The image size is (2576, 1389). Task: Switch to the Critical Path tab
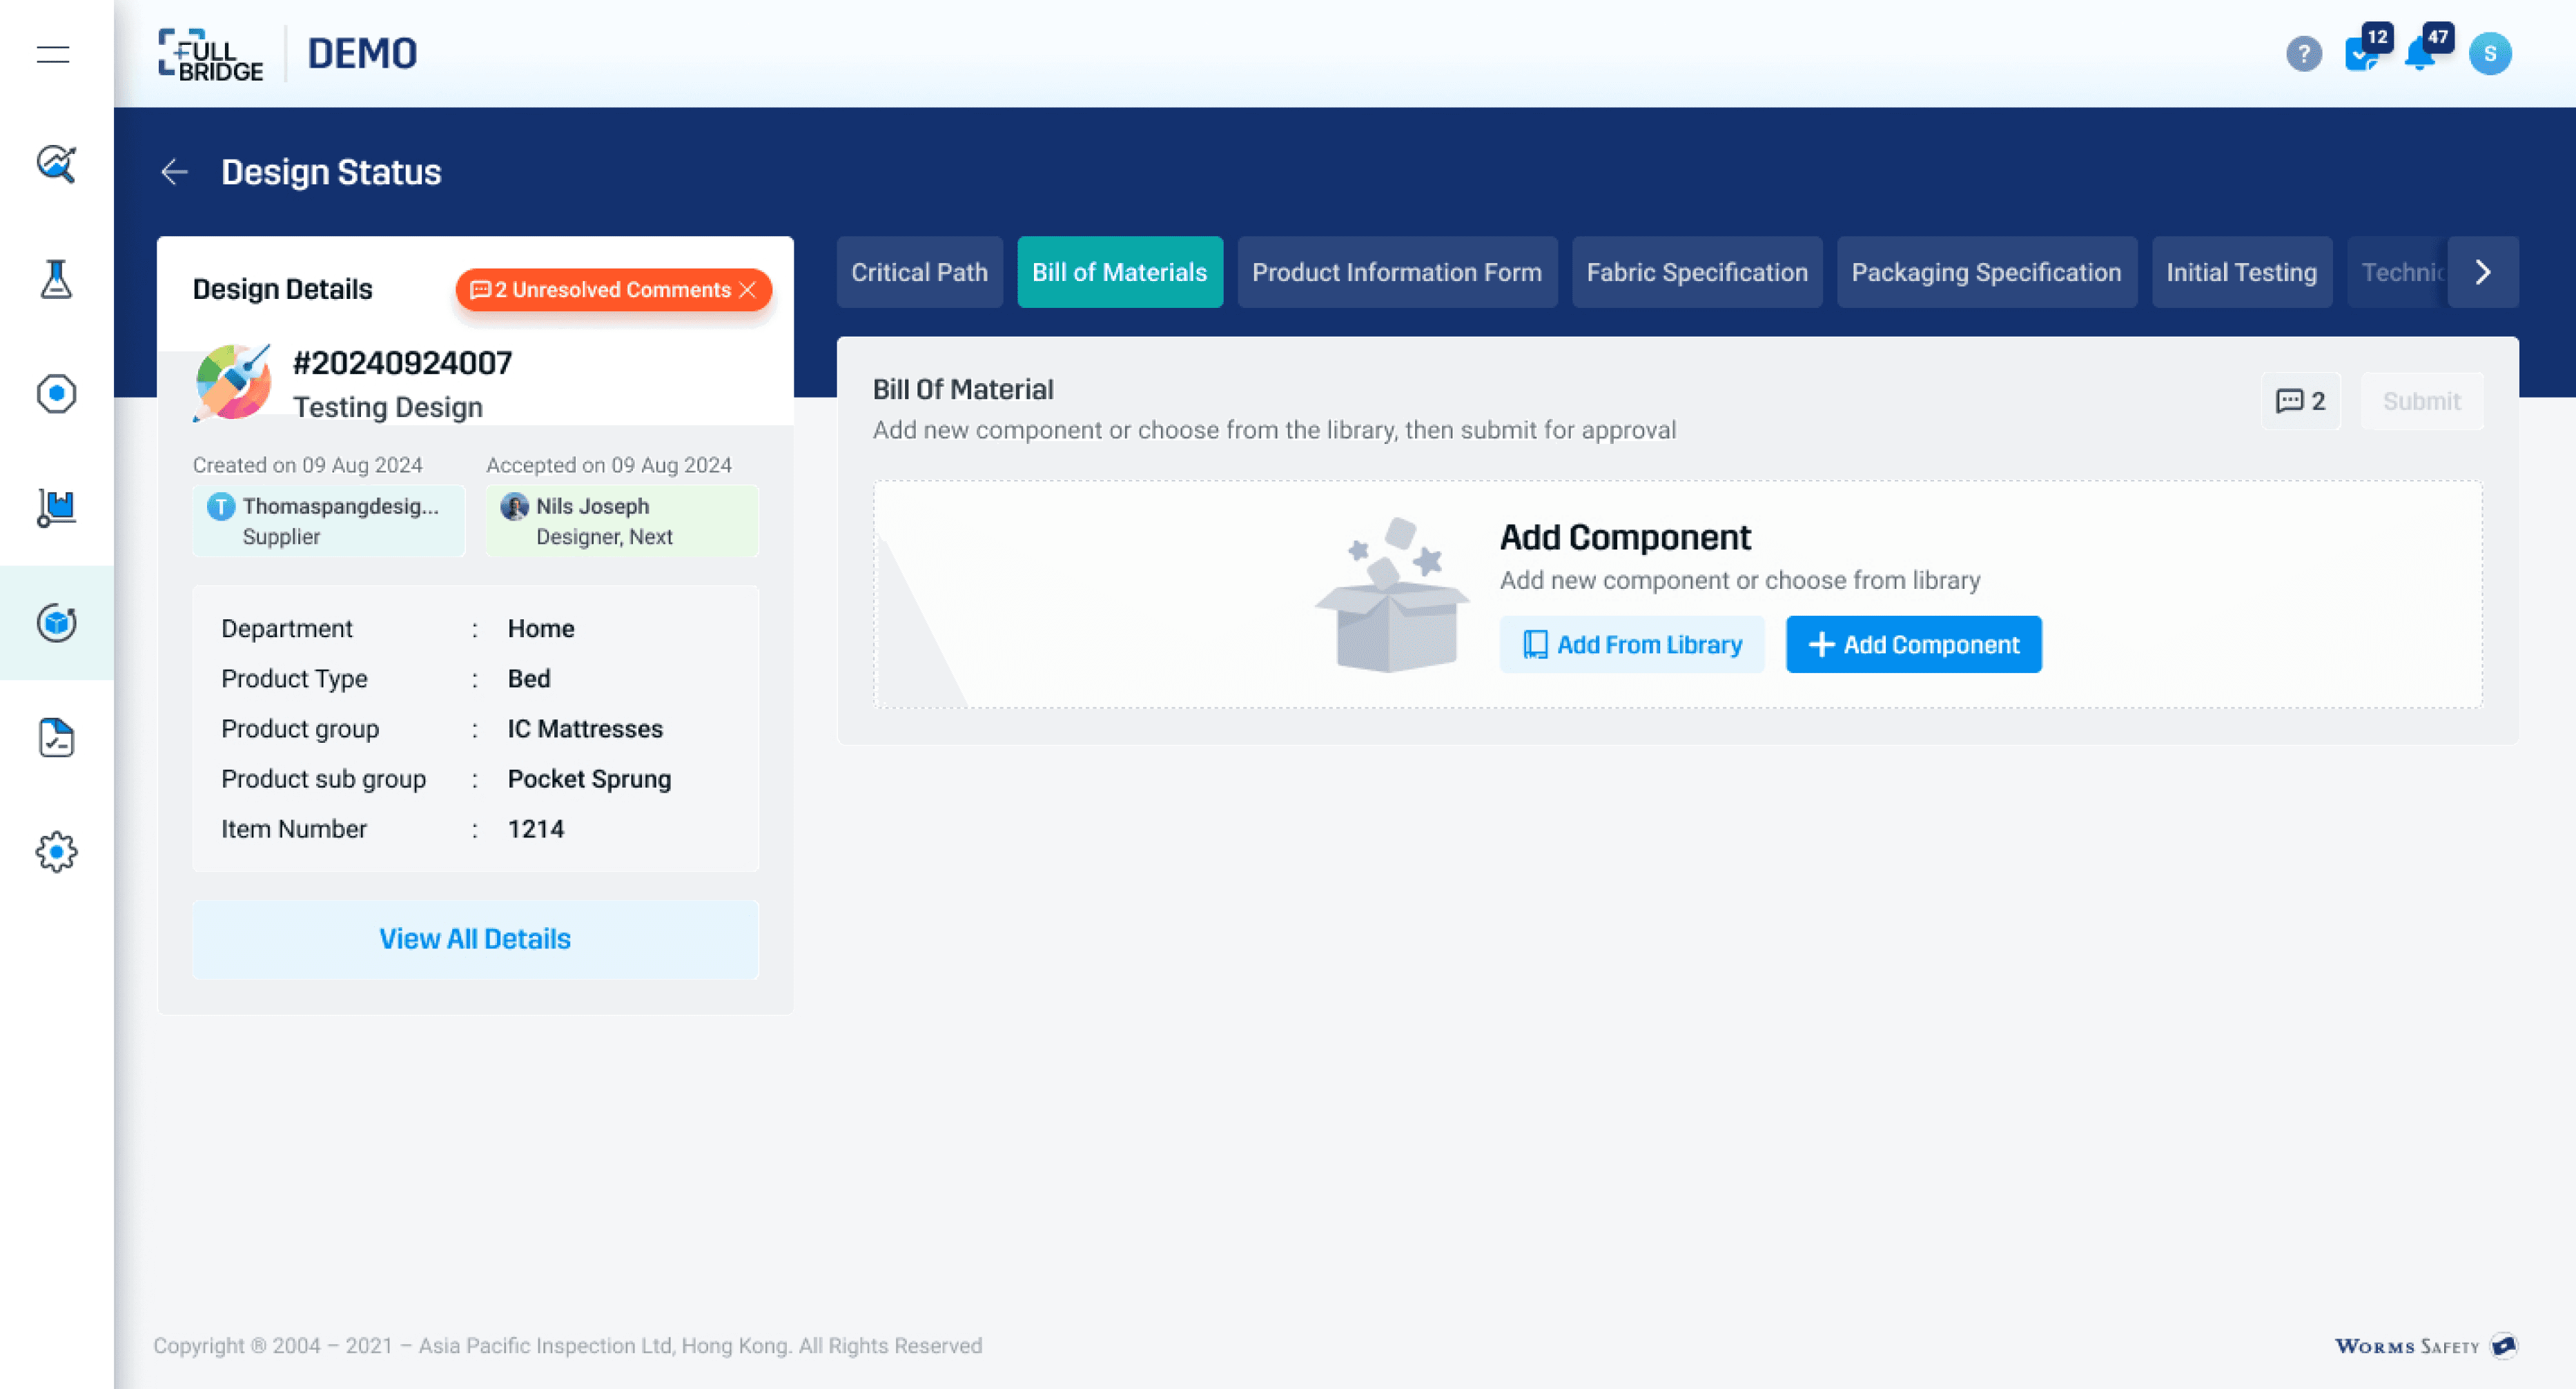pos(919,272)
